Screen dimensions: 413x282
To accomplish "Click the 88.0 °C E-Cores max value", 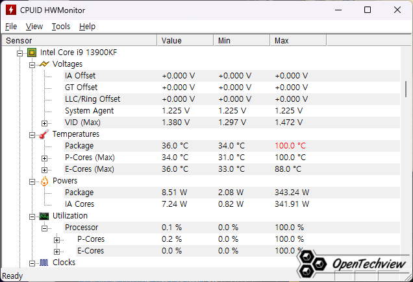I will click(288, 169).
